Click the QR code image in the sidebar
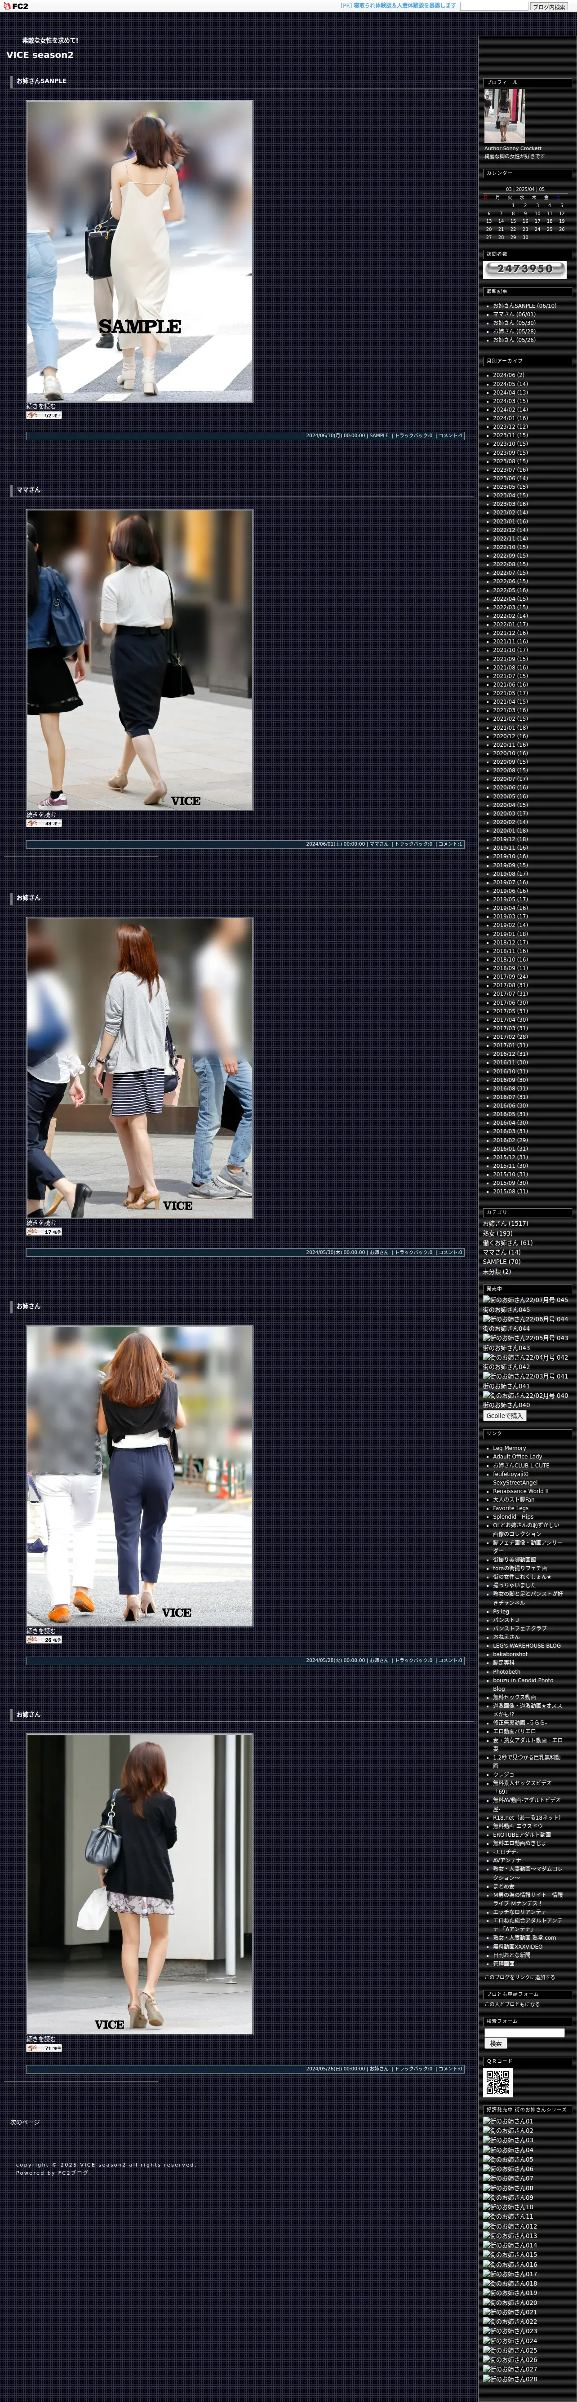Image resolution: width=577 pixels, height=2402 pixels. tap(498, 2082)
